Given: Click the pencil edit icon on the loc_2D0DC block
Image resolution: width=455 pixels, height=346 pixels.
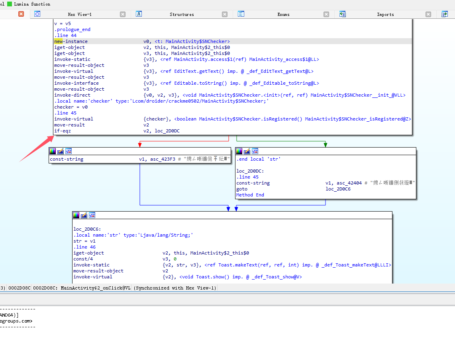Looking at the screenshot, I should tap(247, 151).
